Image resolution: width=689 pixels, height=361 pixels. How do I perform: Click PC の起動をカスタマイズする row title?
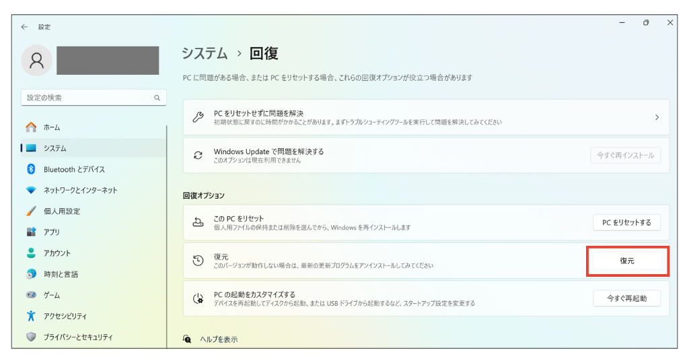click(254, 294)
